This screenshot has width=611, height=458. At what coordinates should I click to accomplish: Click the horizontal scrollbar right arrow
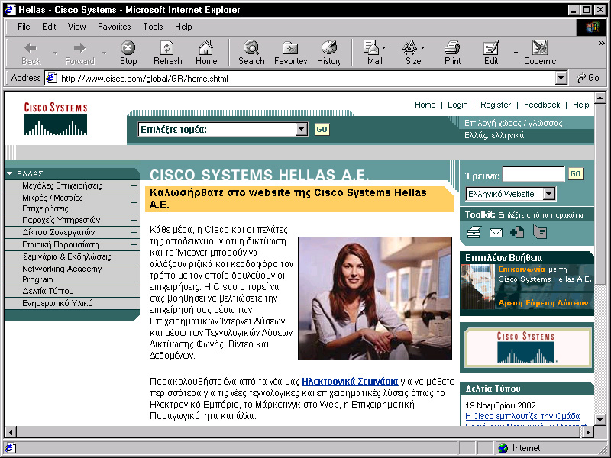pos(588,431)
